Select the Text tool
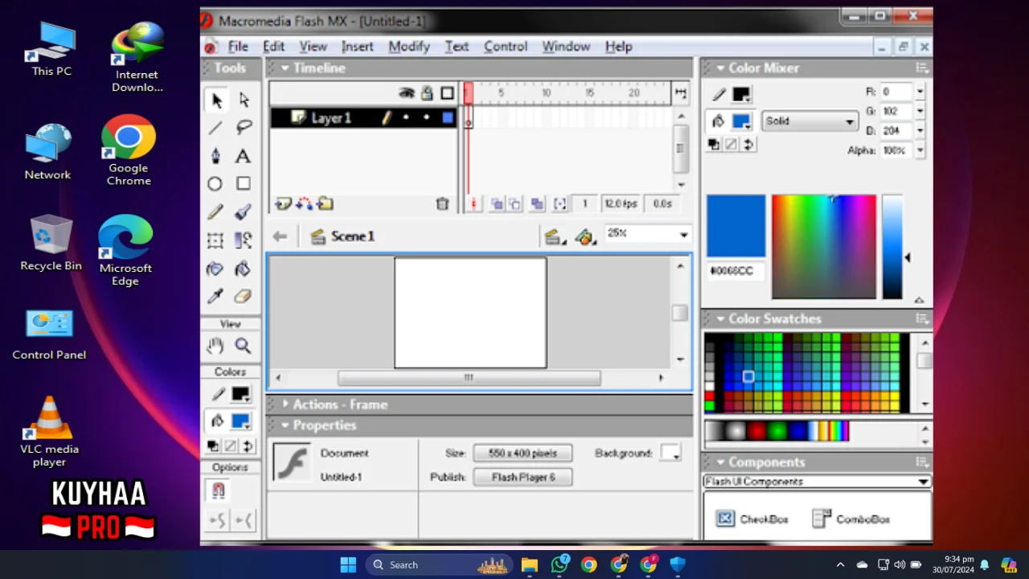 click(x=244, y=156)
